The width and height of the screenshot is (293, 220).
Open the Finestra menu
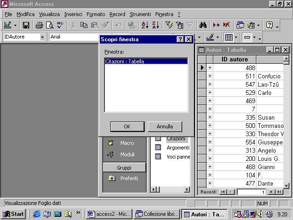pos(164,14)
